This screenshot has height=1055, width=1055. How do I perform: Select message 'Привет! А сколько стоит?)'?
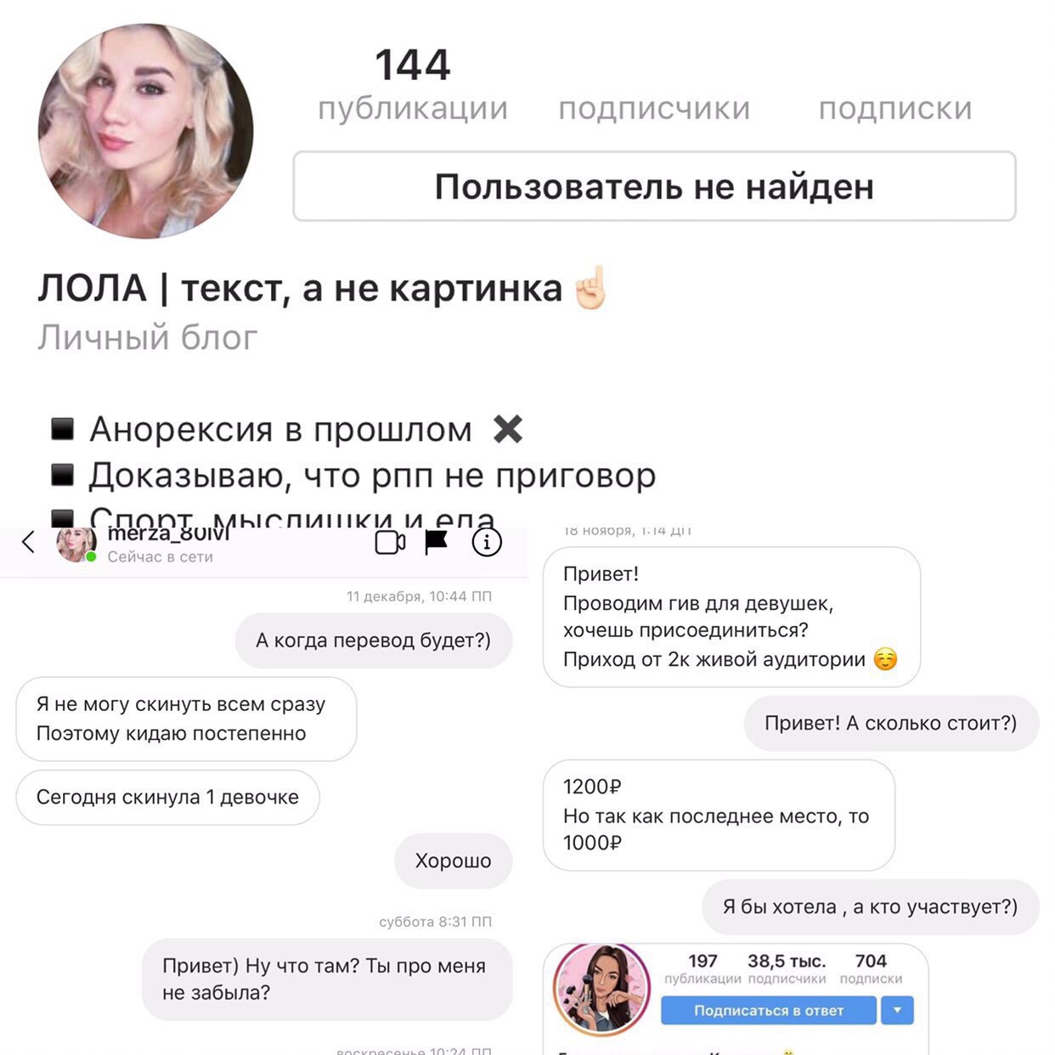(x=891, y=723)
